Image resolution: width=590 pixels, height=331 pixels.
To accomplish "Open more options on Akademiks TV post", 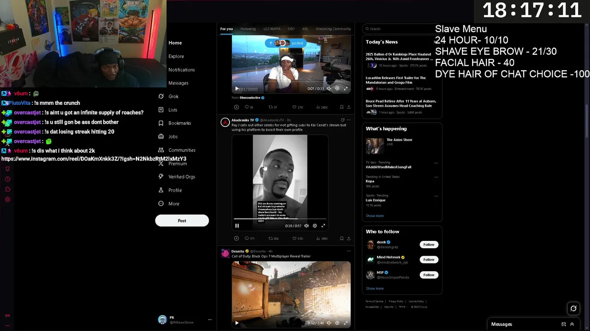I will 348,120.
